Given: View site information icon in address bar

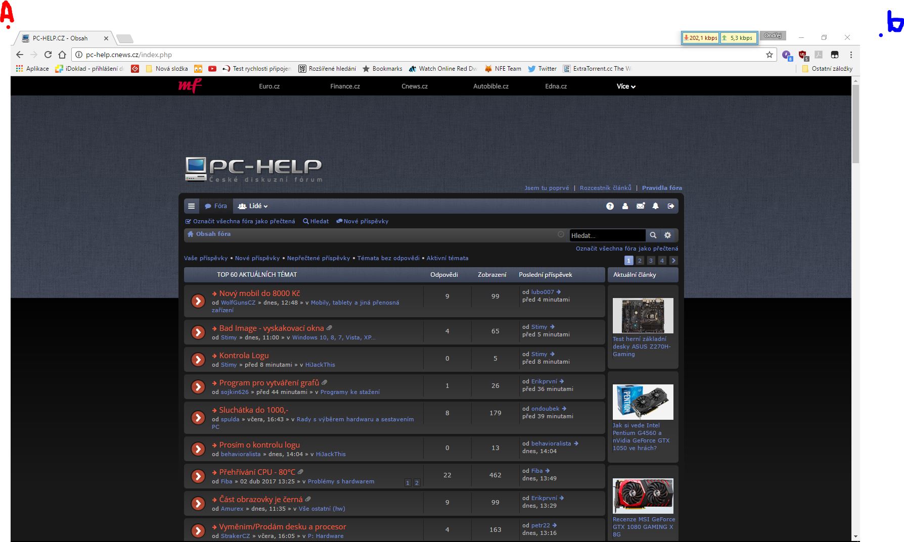Looking at the screenshot, I should tap(79, 55).
